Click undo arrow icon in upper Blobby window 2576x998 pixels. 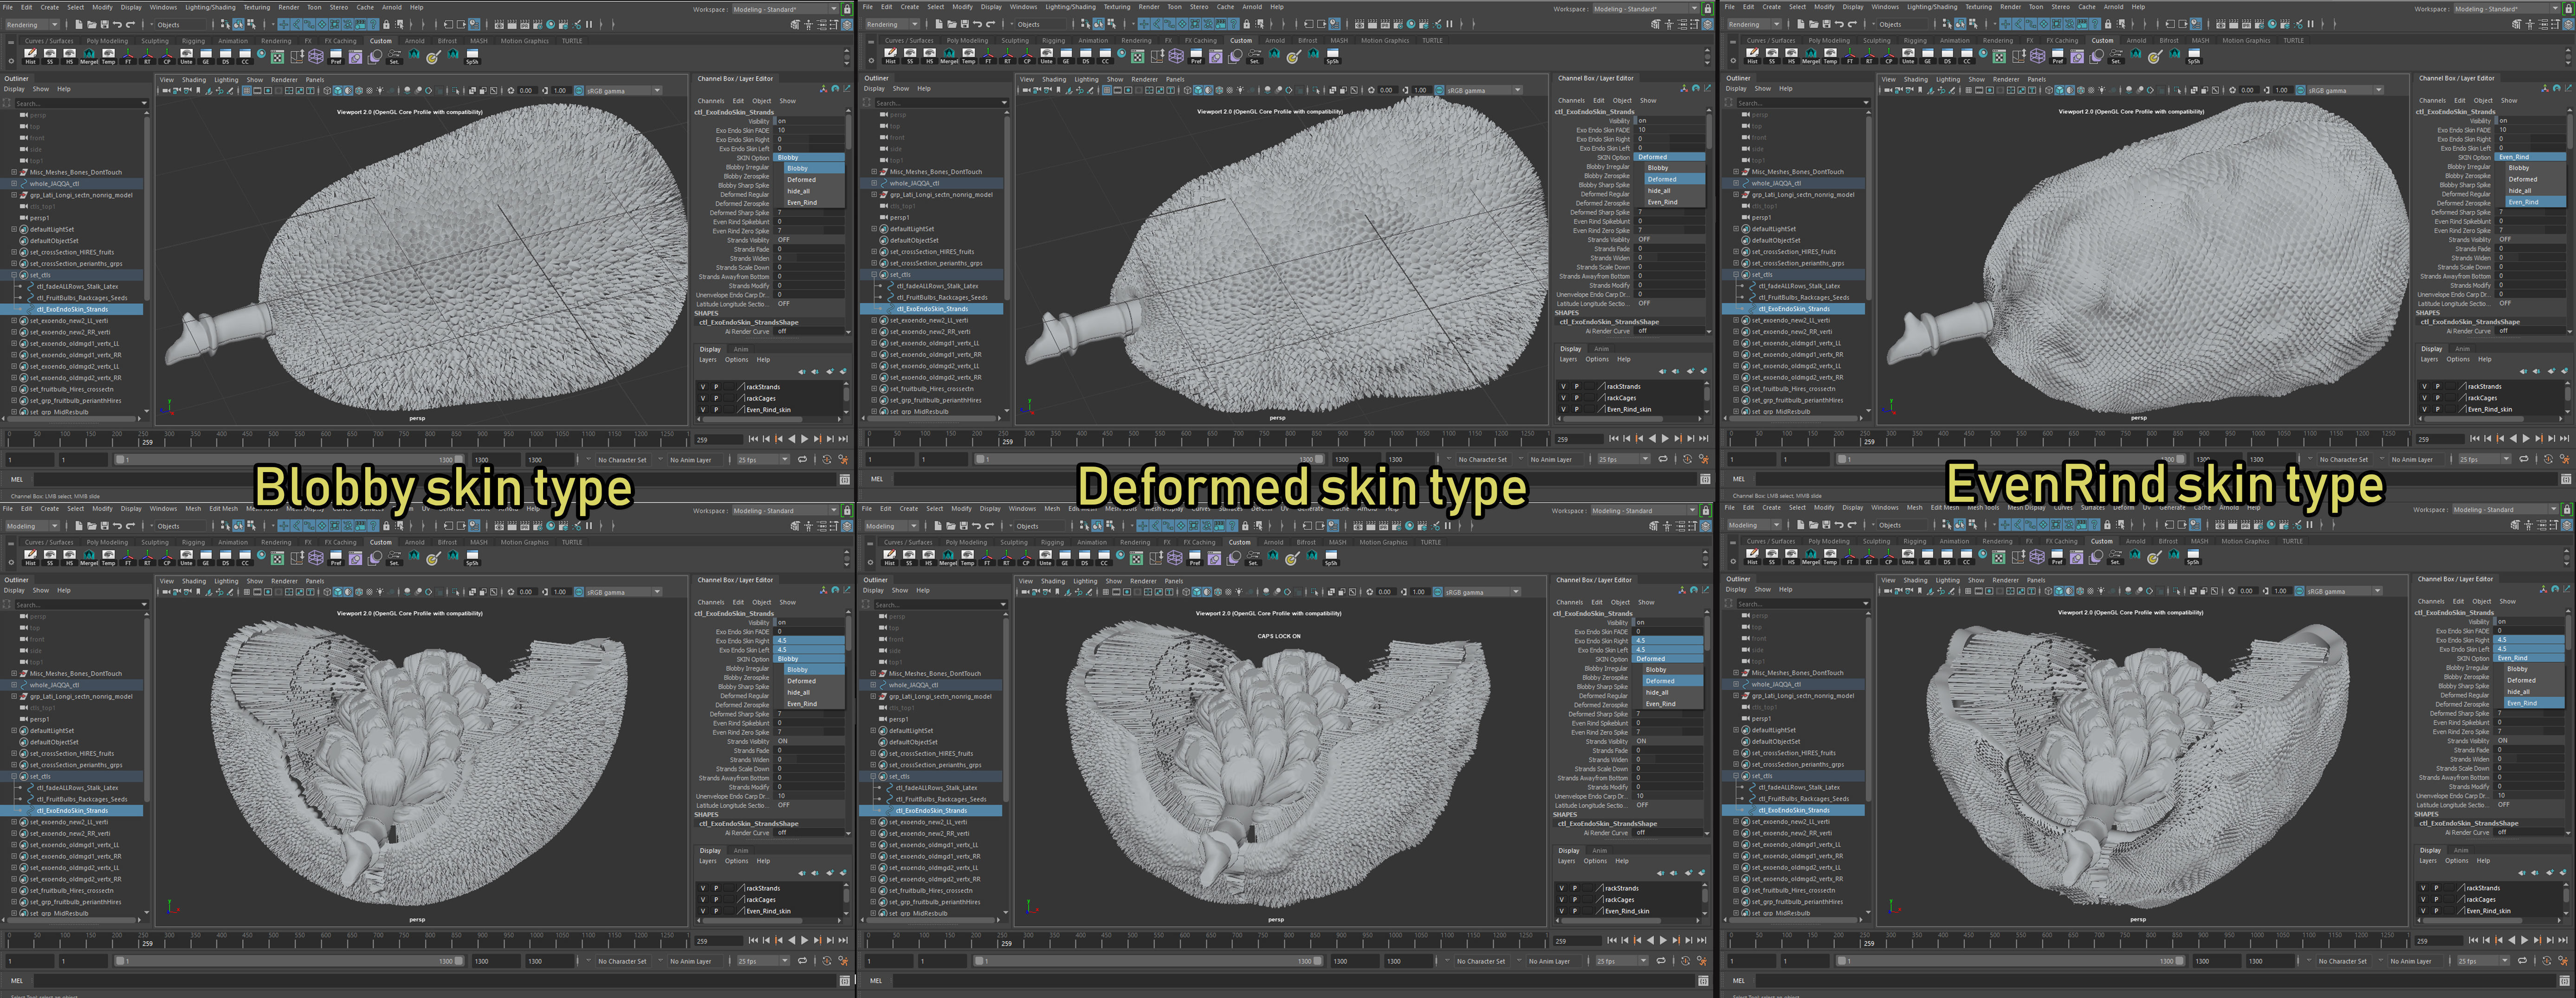pos(117,24)
